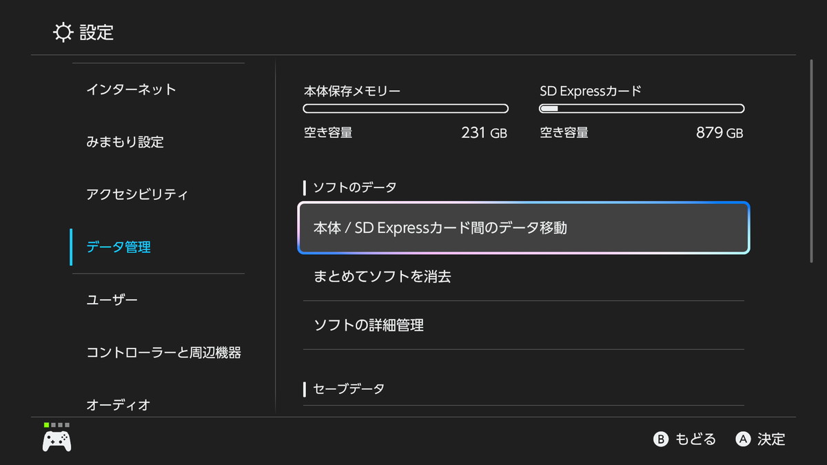Click the 231 GB free space value
Viewport: 827px width, 465px height.
click(x=484, y=133)
